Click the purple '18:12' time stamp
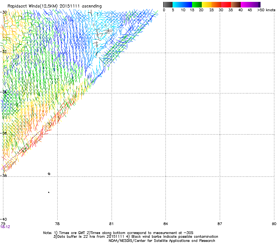The image size is (277, 243). [x=5, y=227]
